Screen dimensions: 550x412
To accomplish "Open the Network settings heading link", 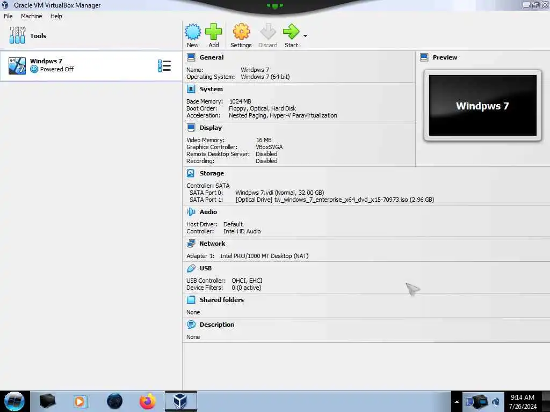I will (x=212, y=244).
